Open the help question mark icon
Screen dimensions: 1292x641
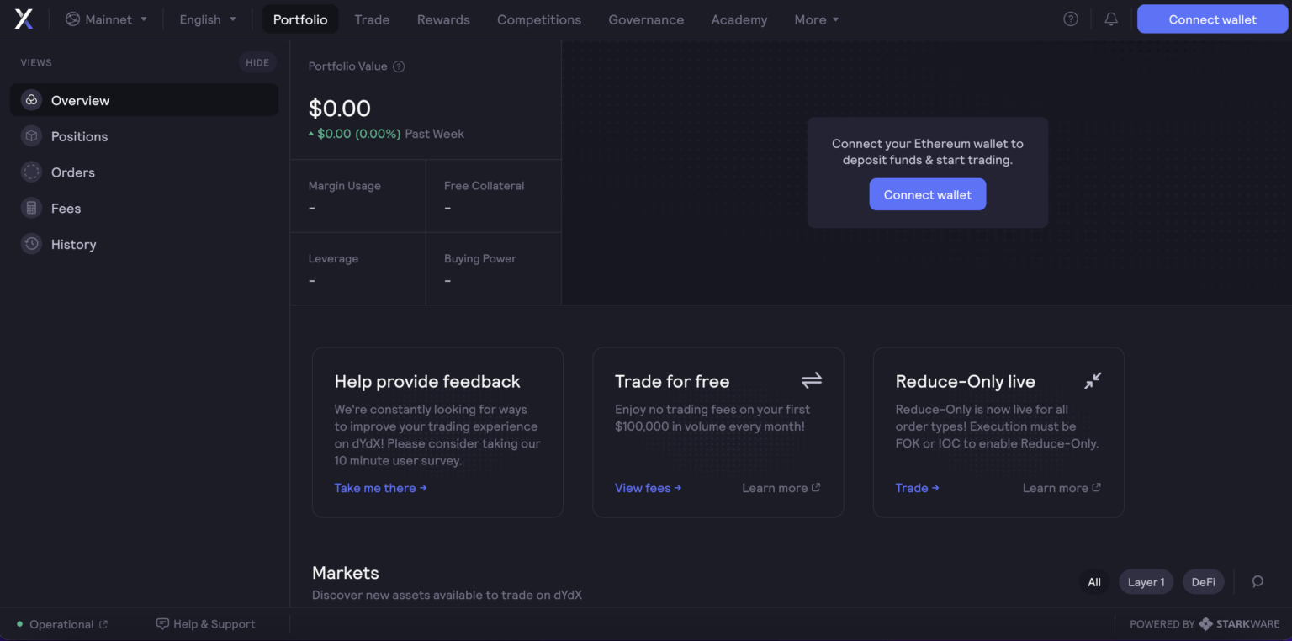1070,19
